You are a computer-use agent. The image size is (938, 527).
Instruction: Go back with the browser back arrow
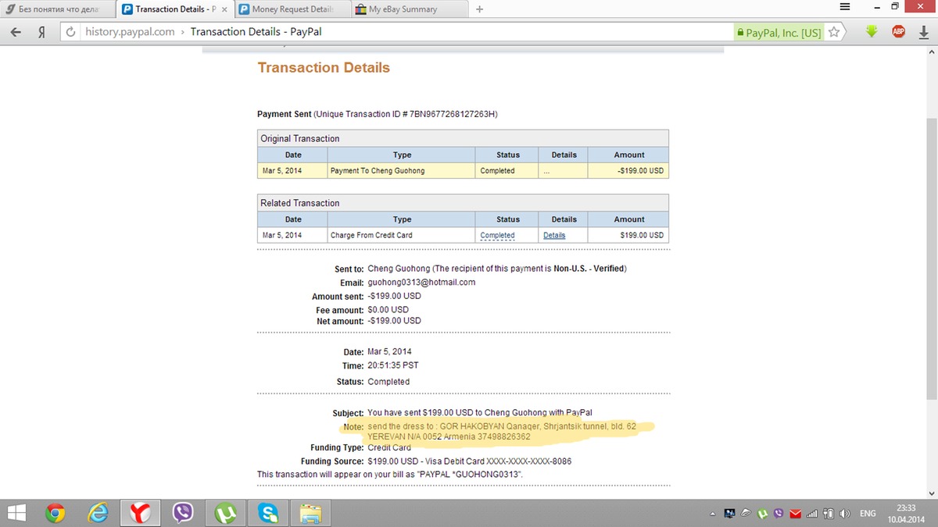pos(16,33)
